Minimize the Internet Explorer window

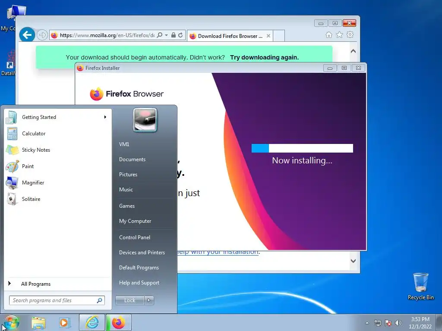point(321,23)
